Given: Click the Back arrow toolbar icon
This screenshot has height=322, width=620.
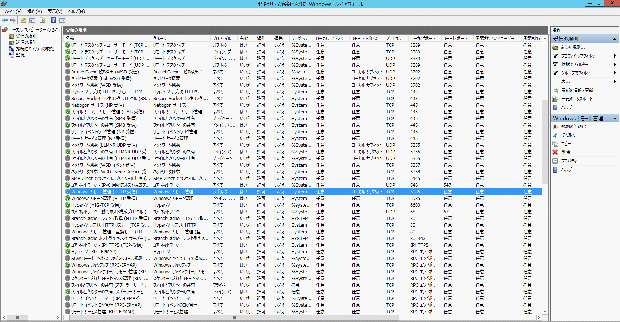Looking at the screenshot, I should (x=5, y=20).
